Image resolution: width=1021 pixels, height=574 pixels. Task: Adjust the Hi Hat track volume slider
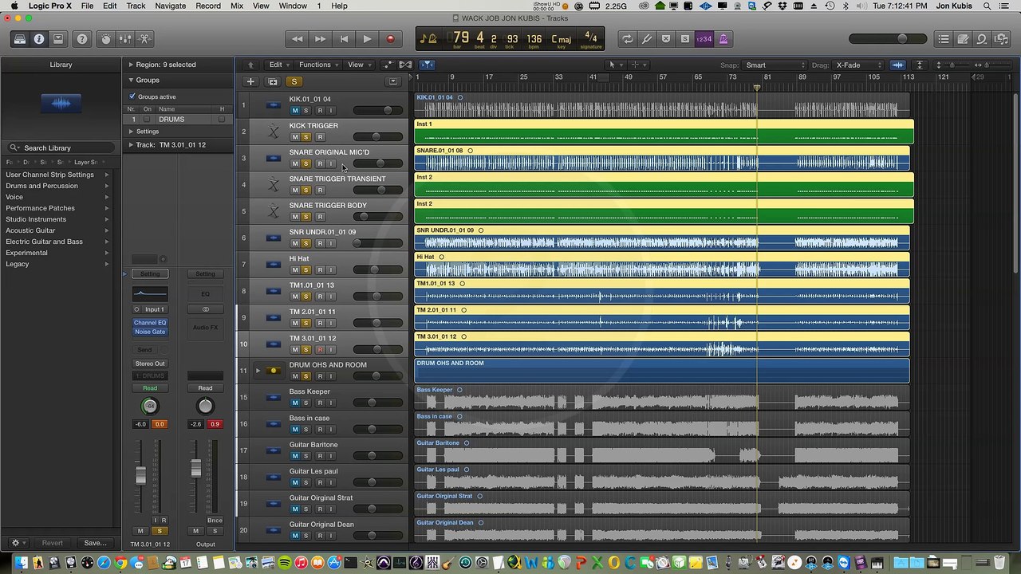(x=376, y=269)
